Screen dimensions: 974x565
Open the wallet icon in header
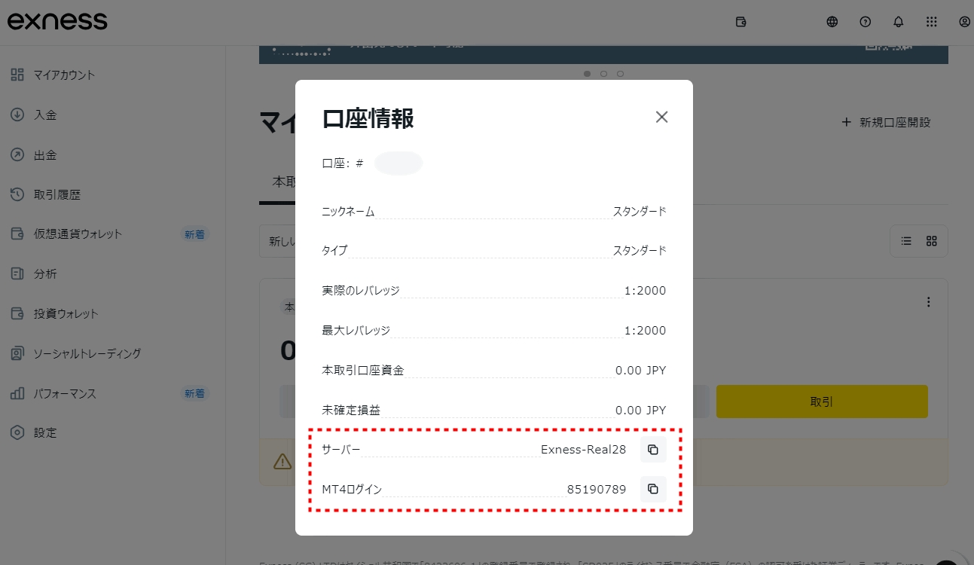tap(740, 22)
